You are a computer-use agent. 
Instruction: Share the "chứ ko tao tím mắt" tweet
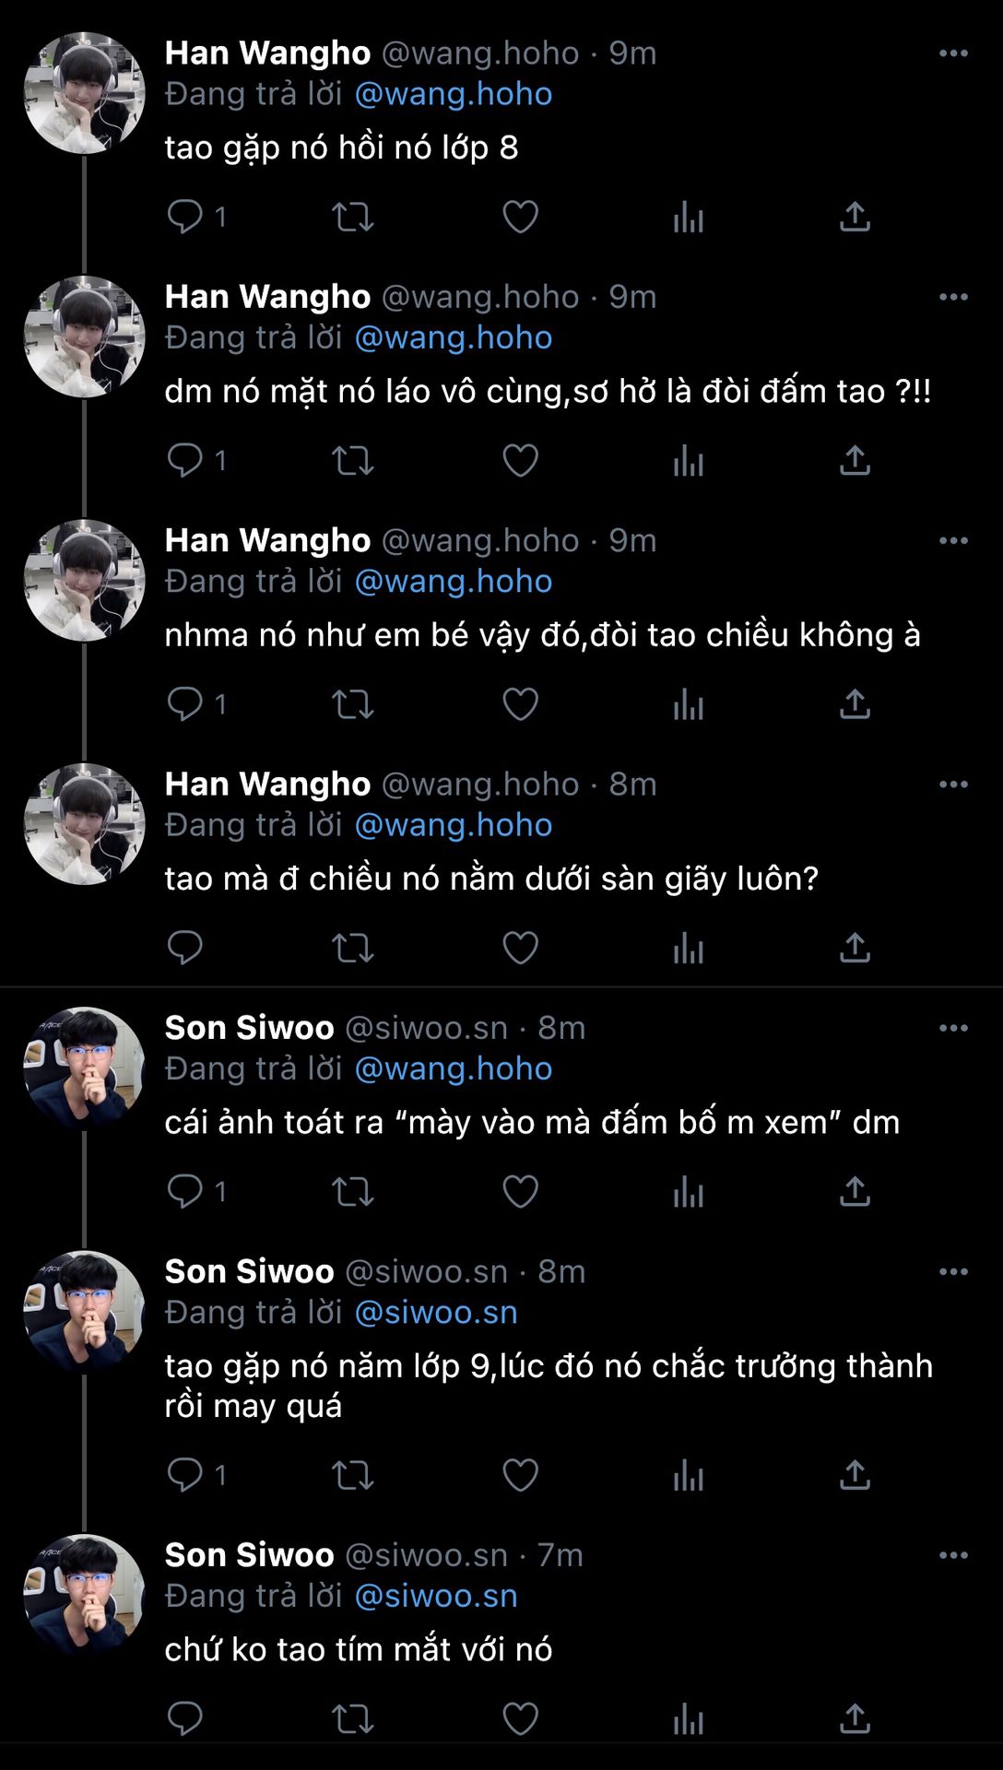click(855, 1718)
